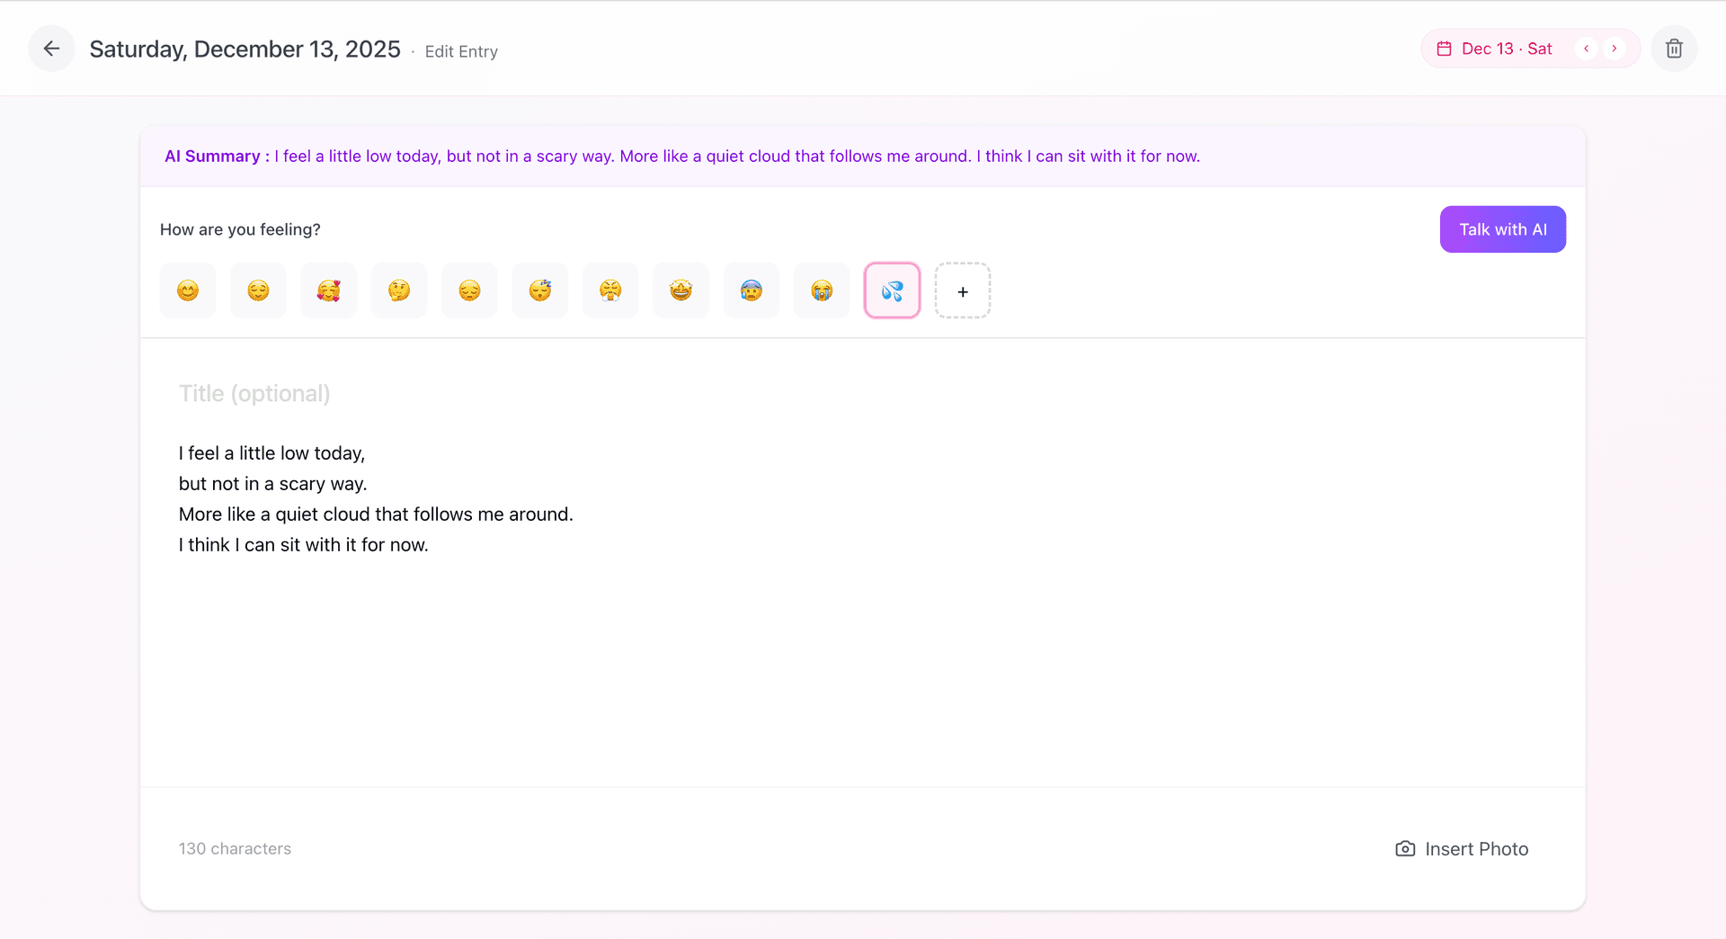Image resolution: width=1726 pixels, height=939 pixels.
Task: Delete entry with the trash icon
Action: [x=1673, y=49]
